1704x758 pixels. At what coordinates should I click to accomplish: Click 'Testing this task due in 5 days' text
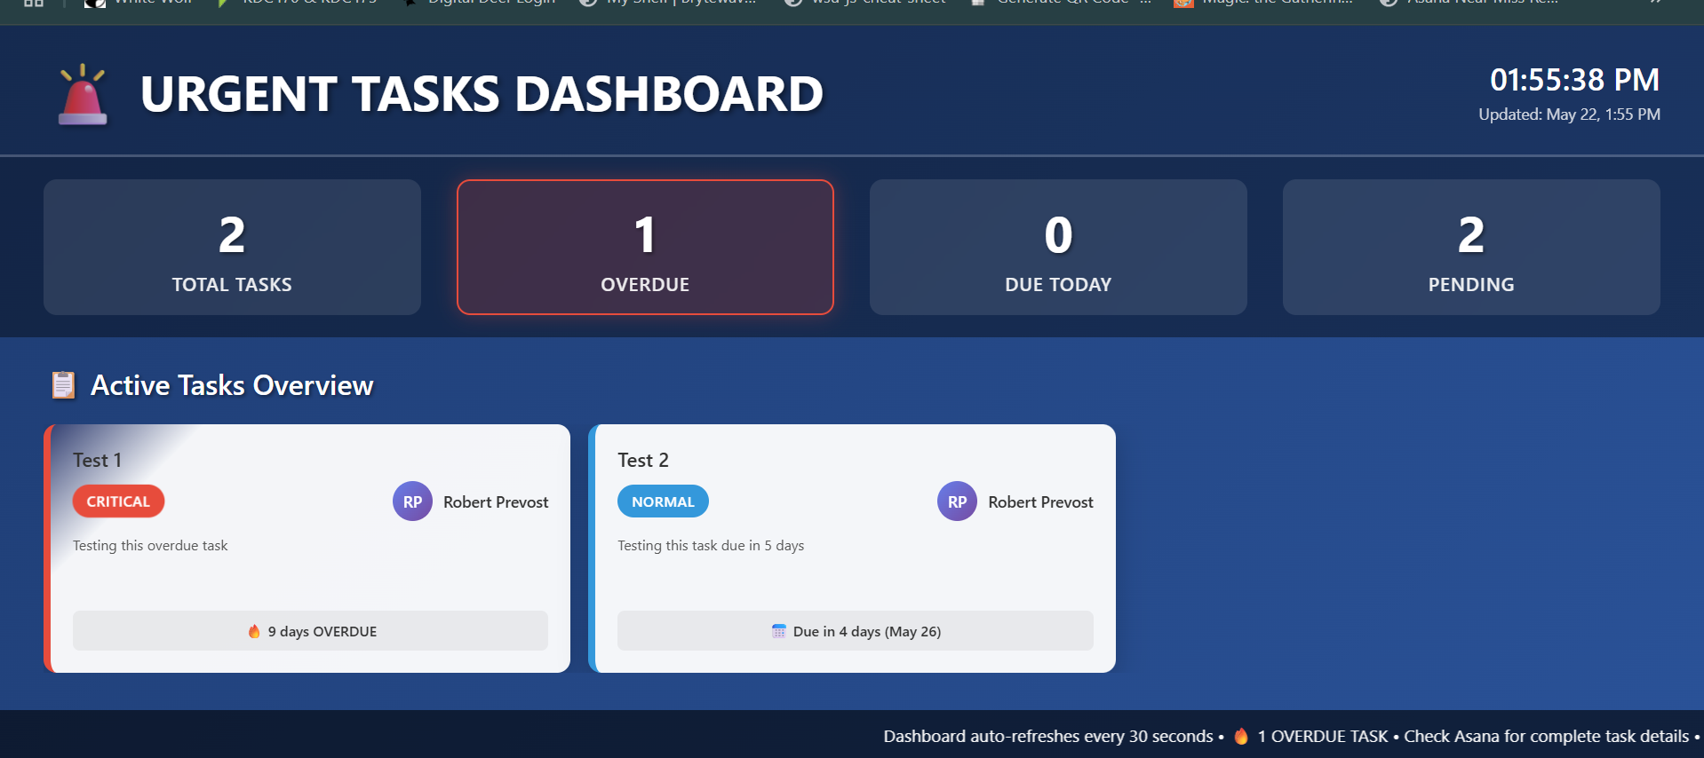click(x=711, y=545)
